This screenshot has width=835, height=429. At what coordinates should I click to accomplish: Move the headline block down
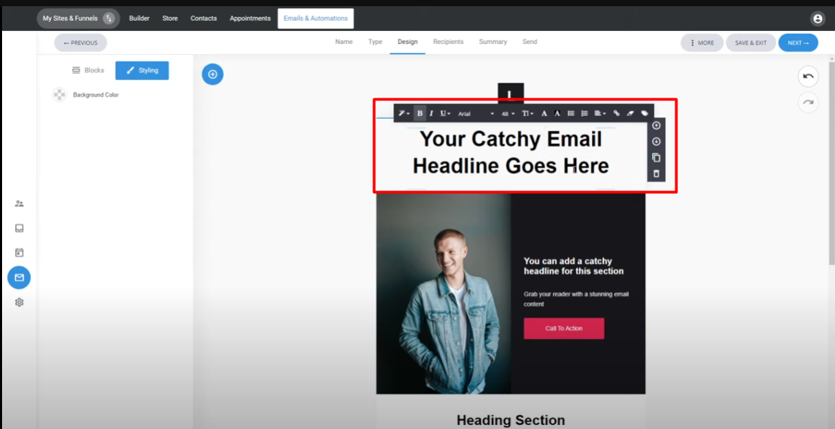656,142
